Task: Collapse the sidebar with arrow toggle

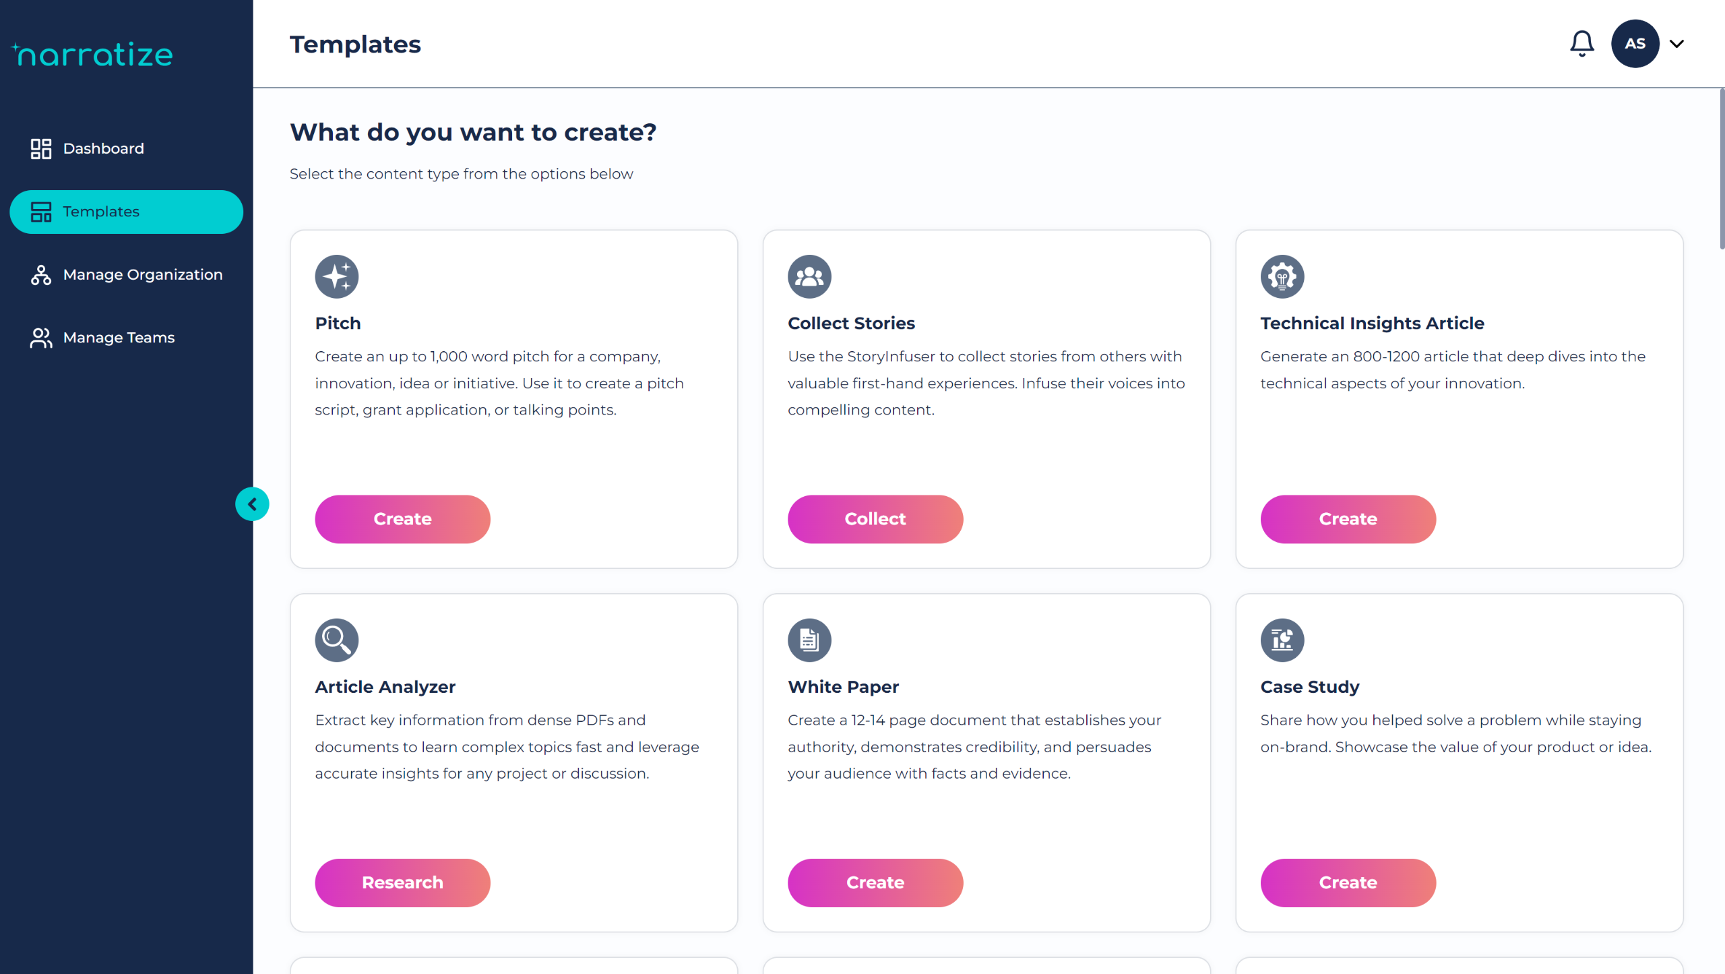Action: coord(252,504)
